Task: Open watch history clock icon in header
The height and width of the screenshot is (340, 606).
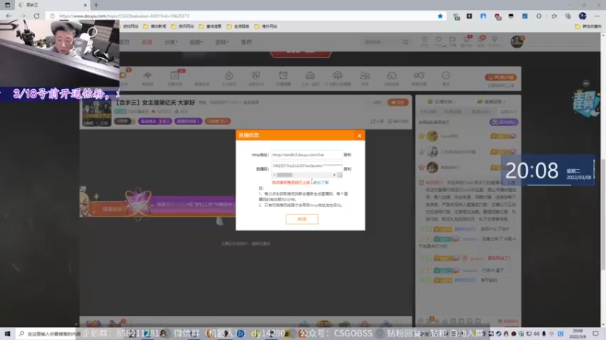Action: 424,40
